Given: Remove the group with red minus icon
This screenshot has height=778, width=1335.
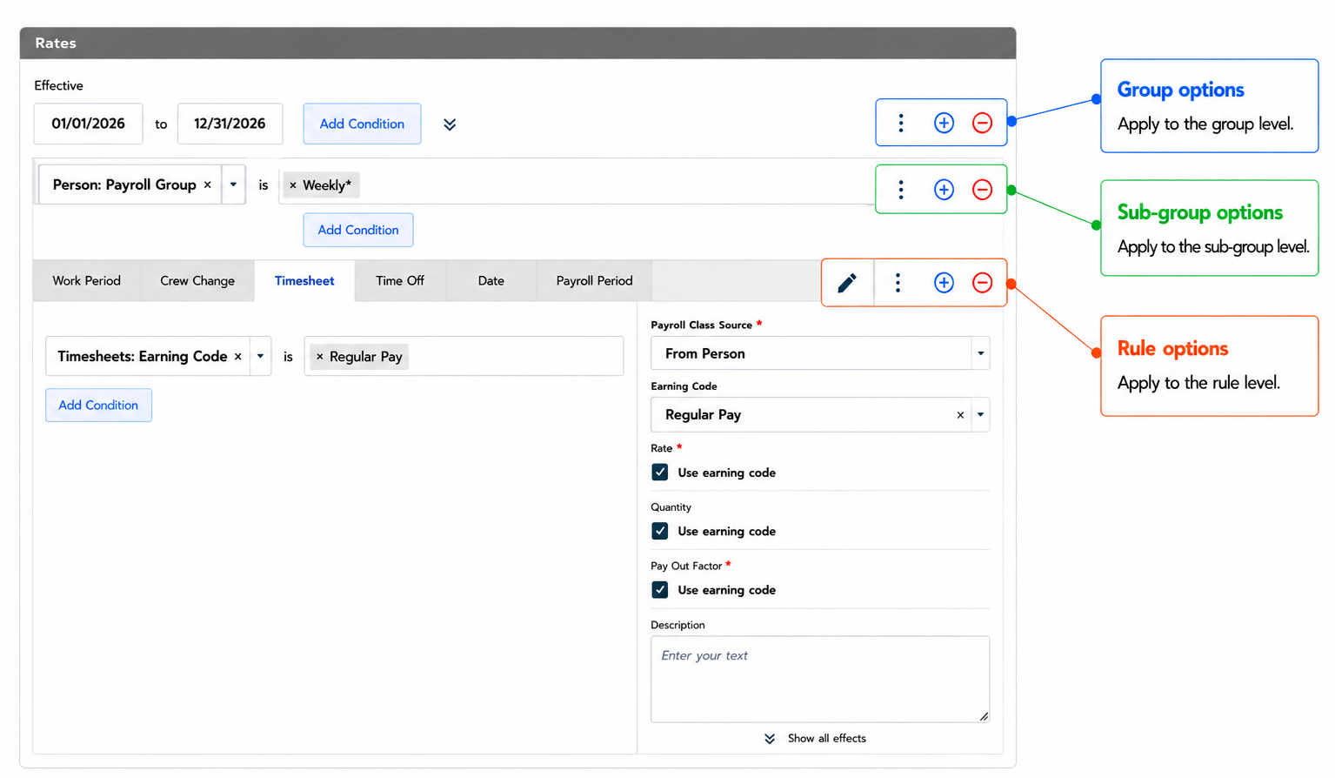Looking at the screenshot, I should [982, 123].
